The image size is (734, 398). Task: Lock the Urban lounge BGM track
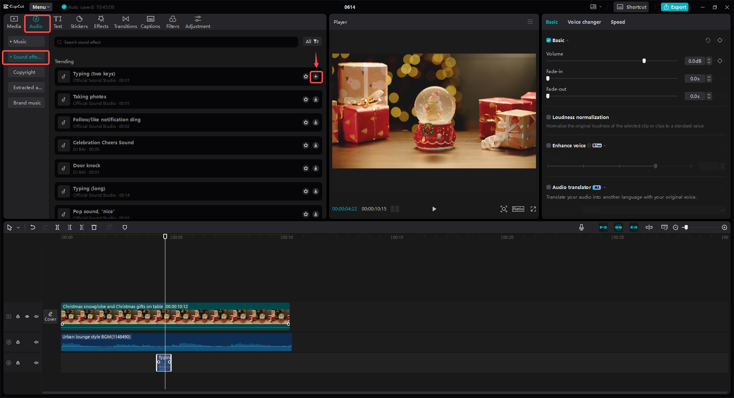click(x=18, y=342)
